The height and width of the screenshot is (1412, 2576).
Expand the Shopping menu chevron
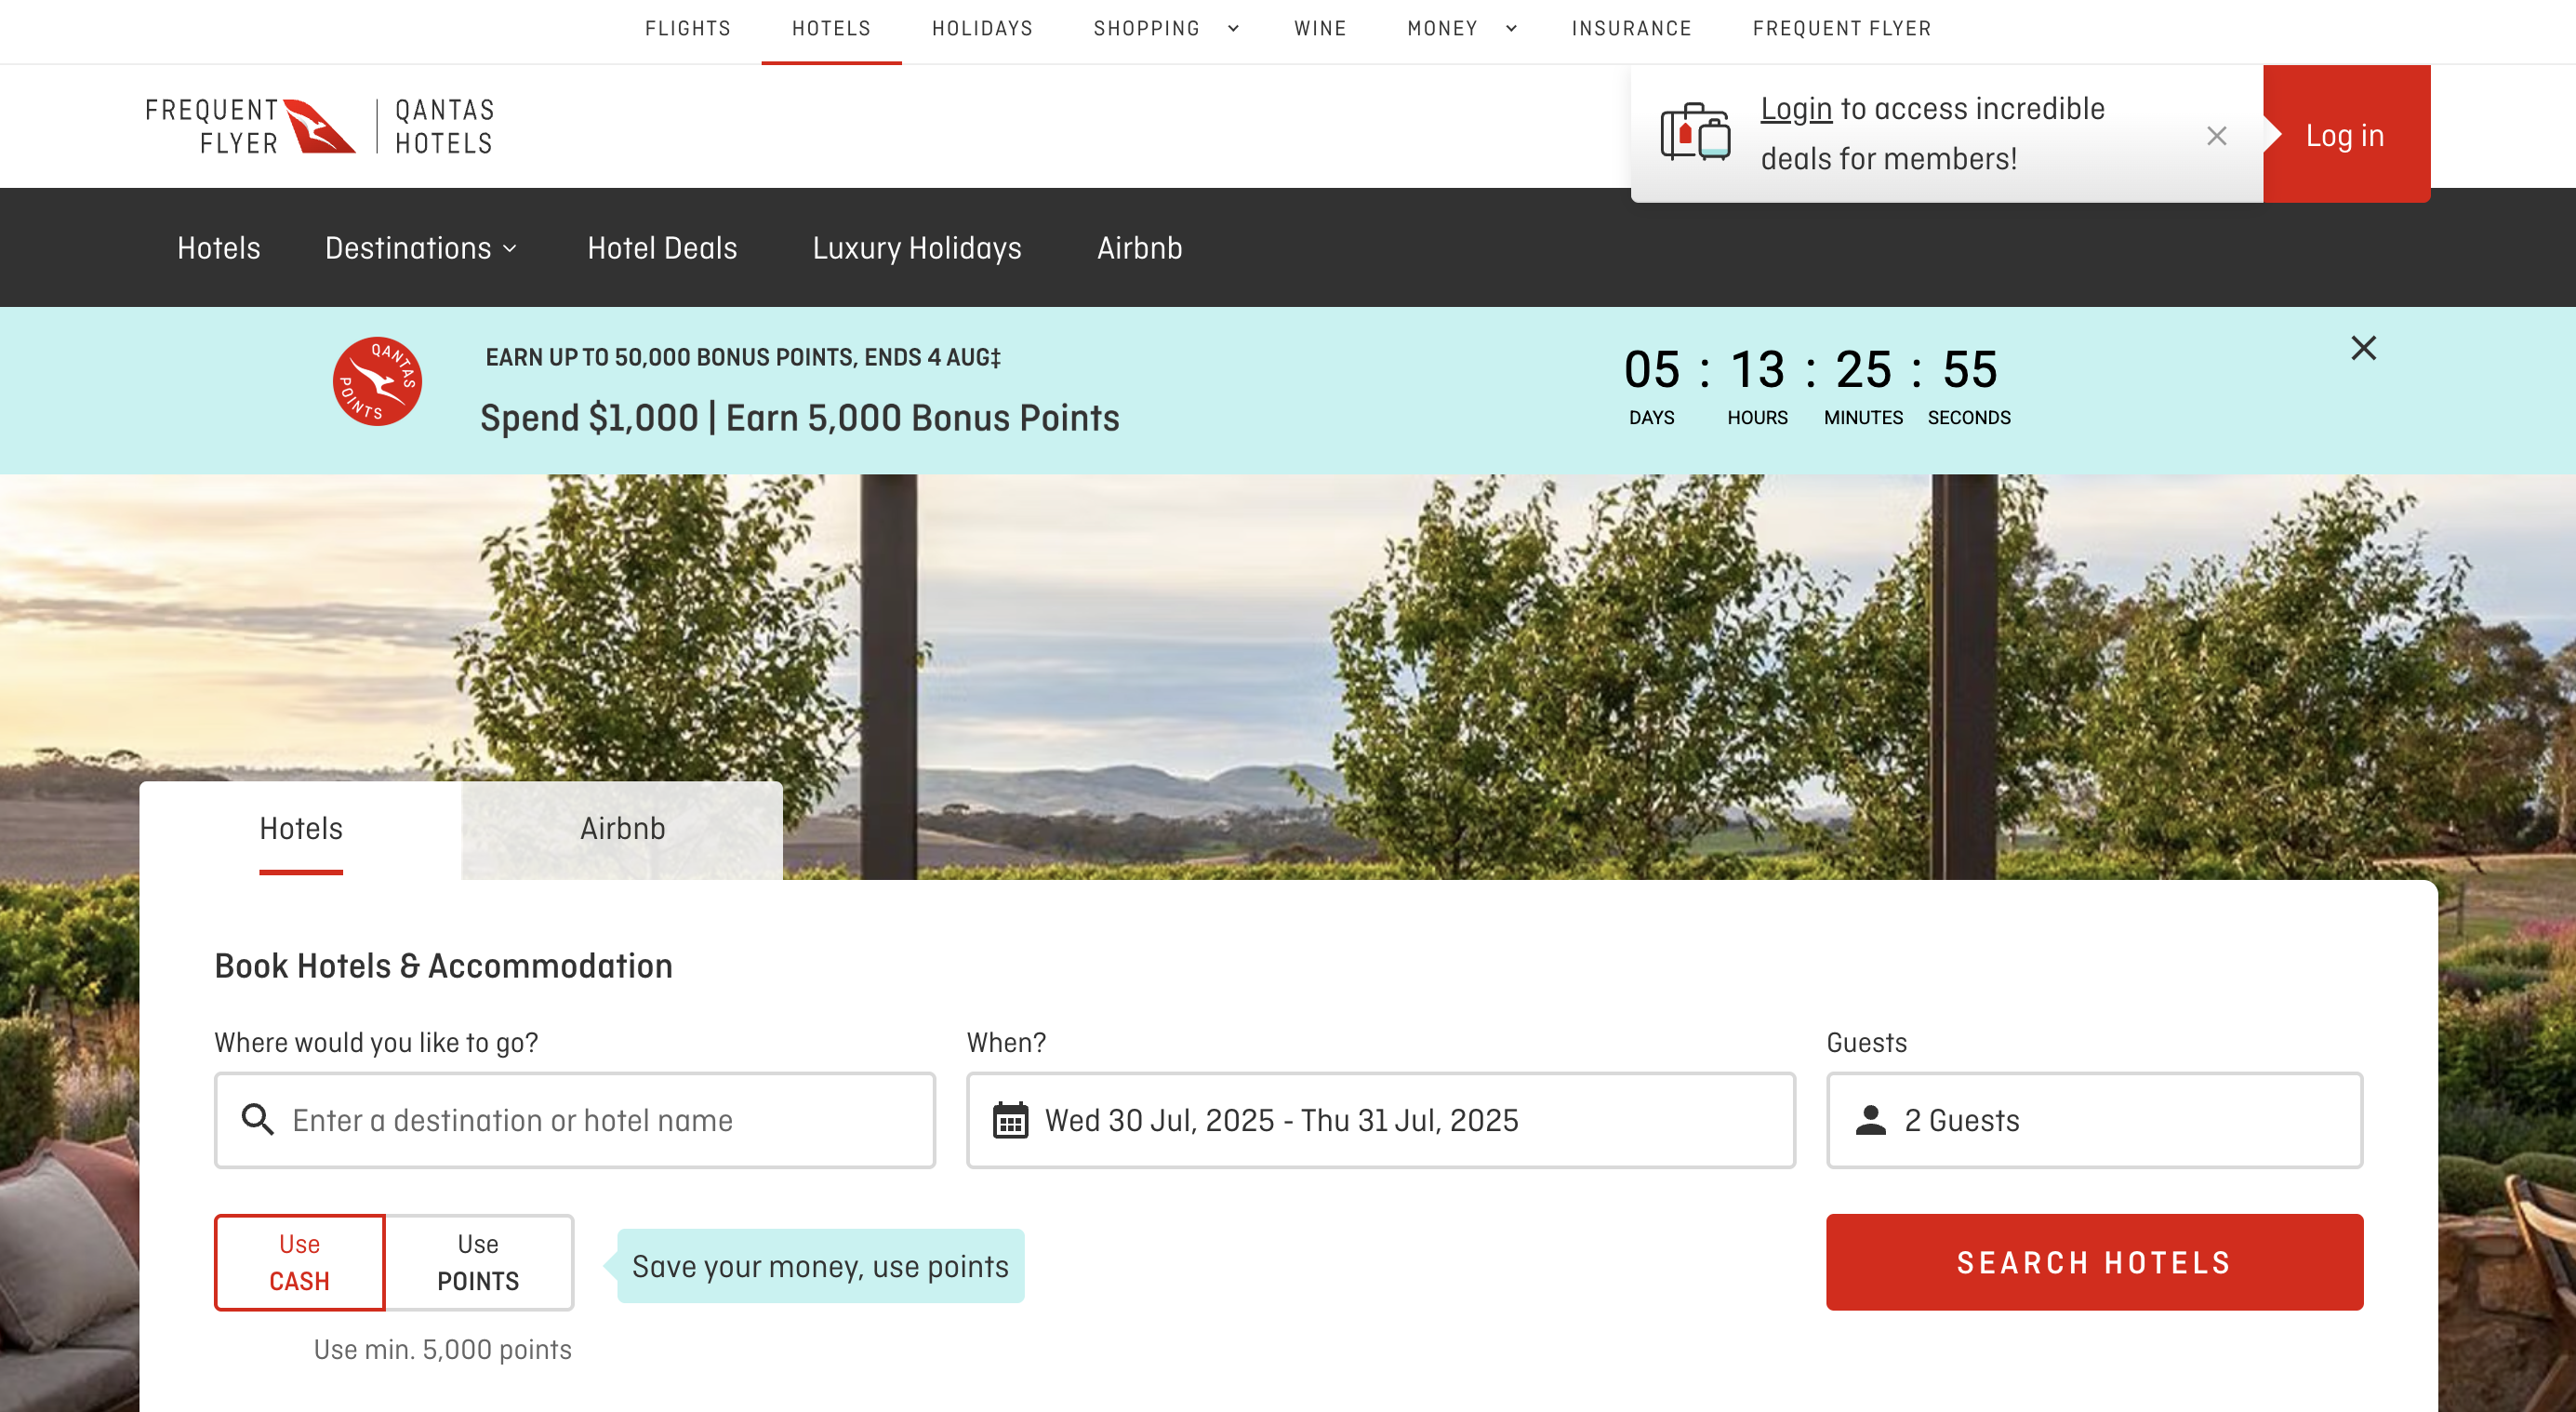1233,29
